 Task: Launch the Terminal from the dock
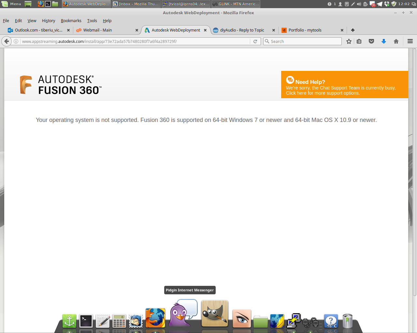point(86,321)
